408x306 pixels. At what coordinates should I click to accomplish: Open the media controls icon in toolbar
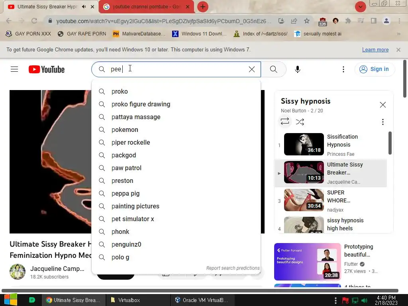[x=361, y=21]
